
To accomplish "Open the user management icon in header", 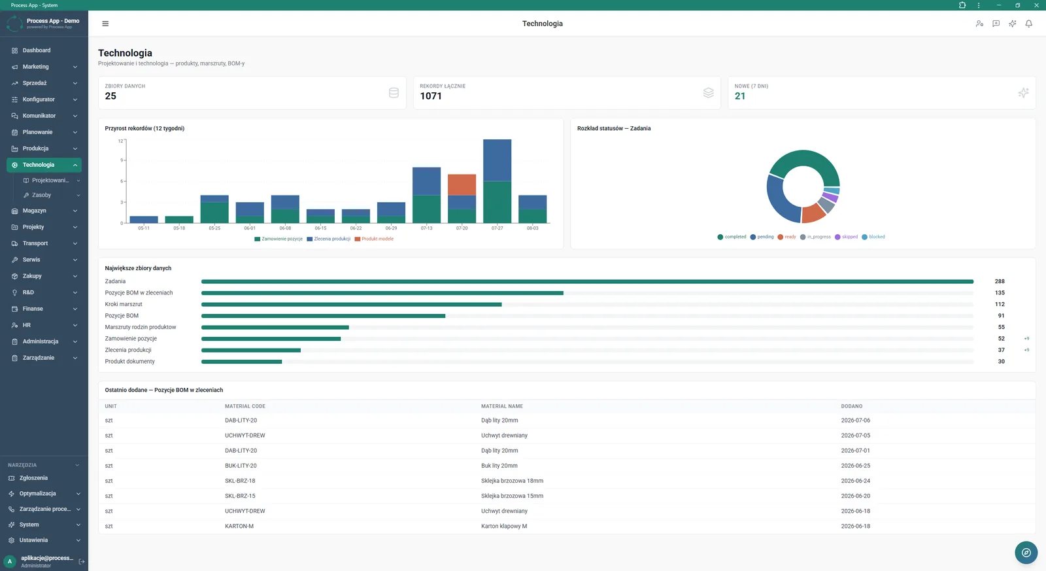I will tap(979, 24).
